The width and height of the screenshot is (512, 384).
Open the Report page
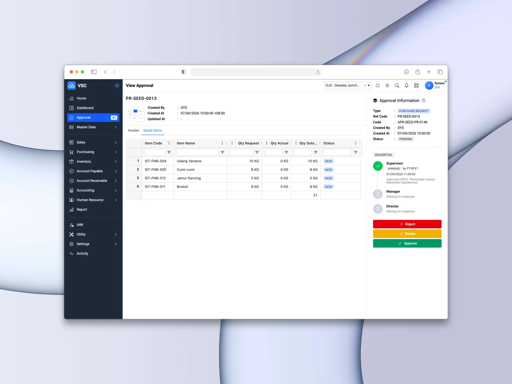pos(93,210)
